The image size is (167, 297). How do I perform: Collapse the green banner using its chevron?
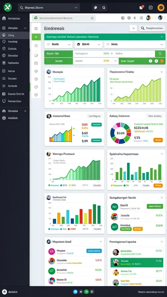(162, 37)
